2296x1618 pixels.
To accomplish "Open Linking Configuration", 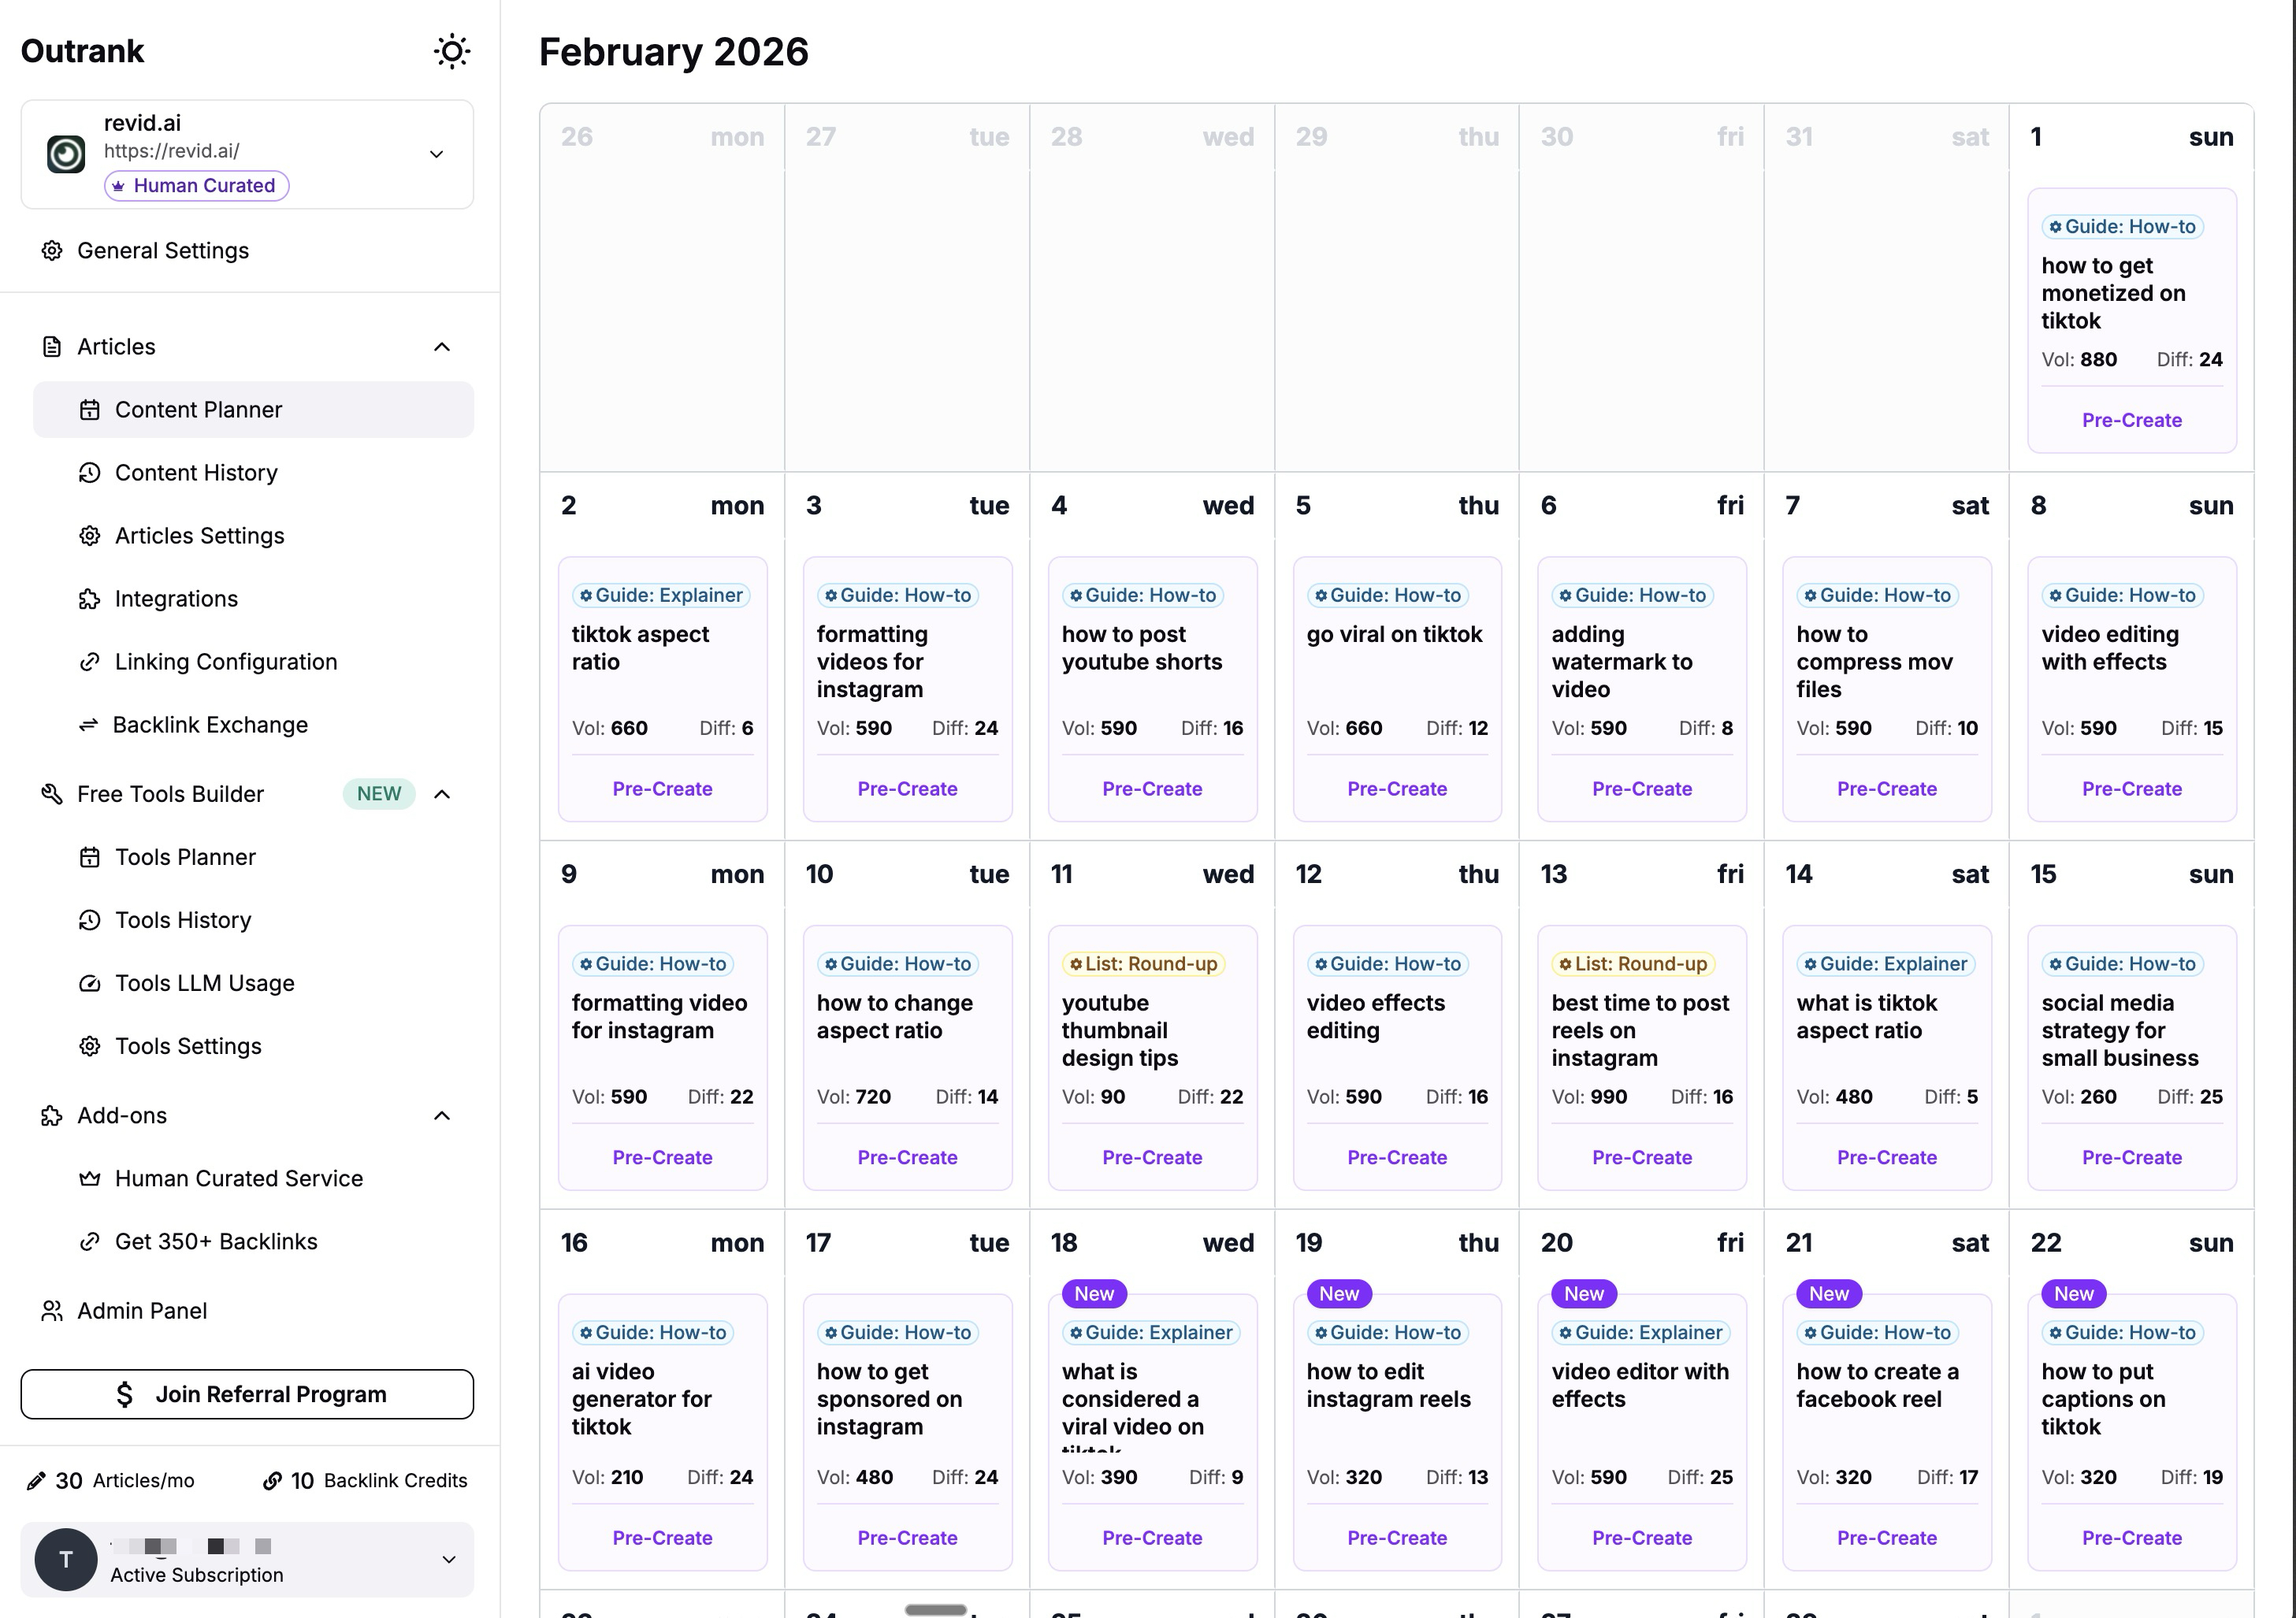I will 226,662.
